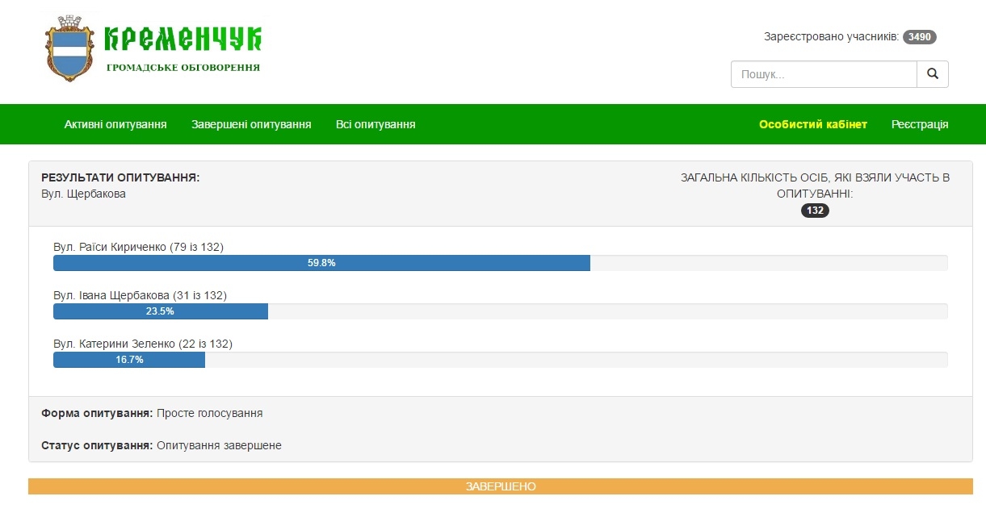Viewport: 986px width, 513px height.
Task: Click the 59.8% blue progress bar
Action: point(321,263)
